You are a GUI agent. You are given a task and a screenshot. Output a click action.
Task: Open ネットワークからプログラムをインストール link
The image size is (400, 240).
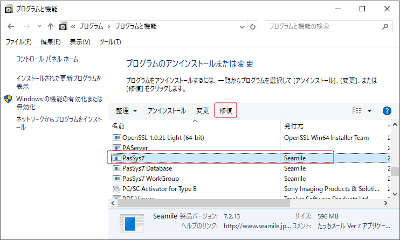coord(59,123)
